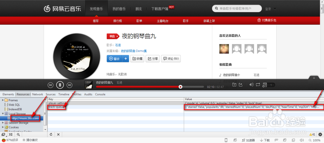Click the blue 播放 play button
The image size is (324, 143).
coord(114,59)
